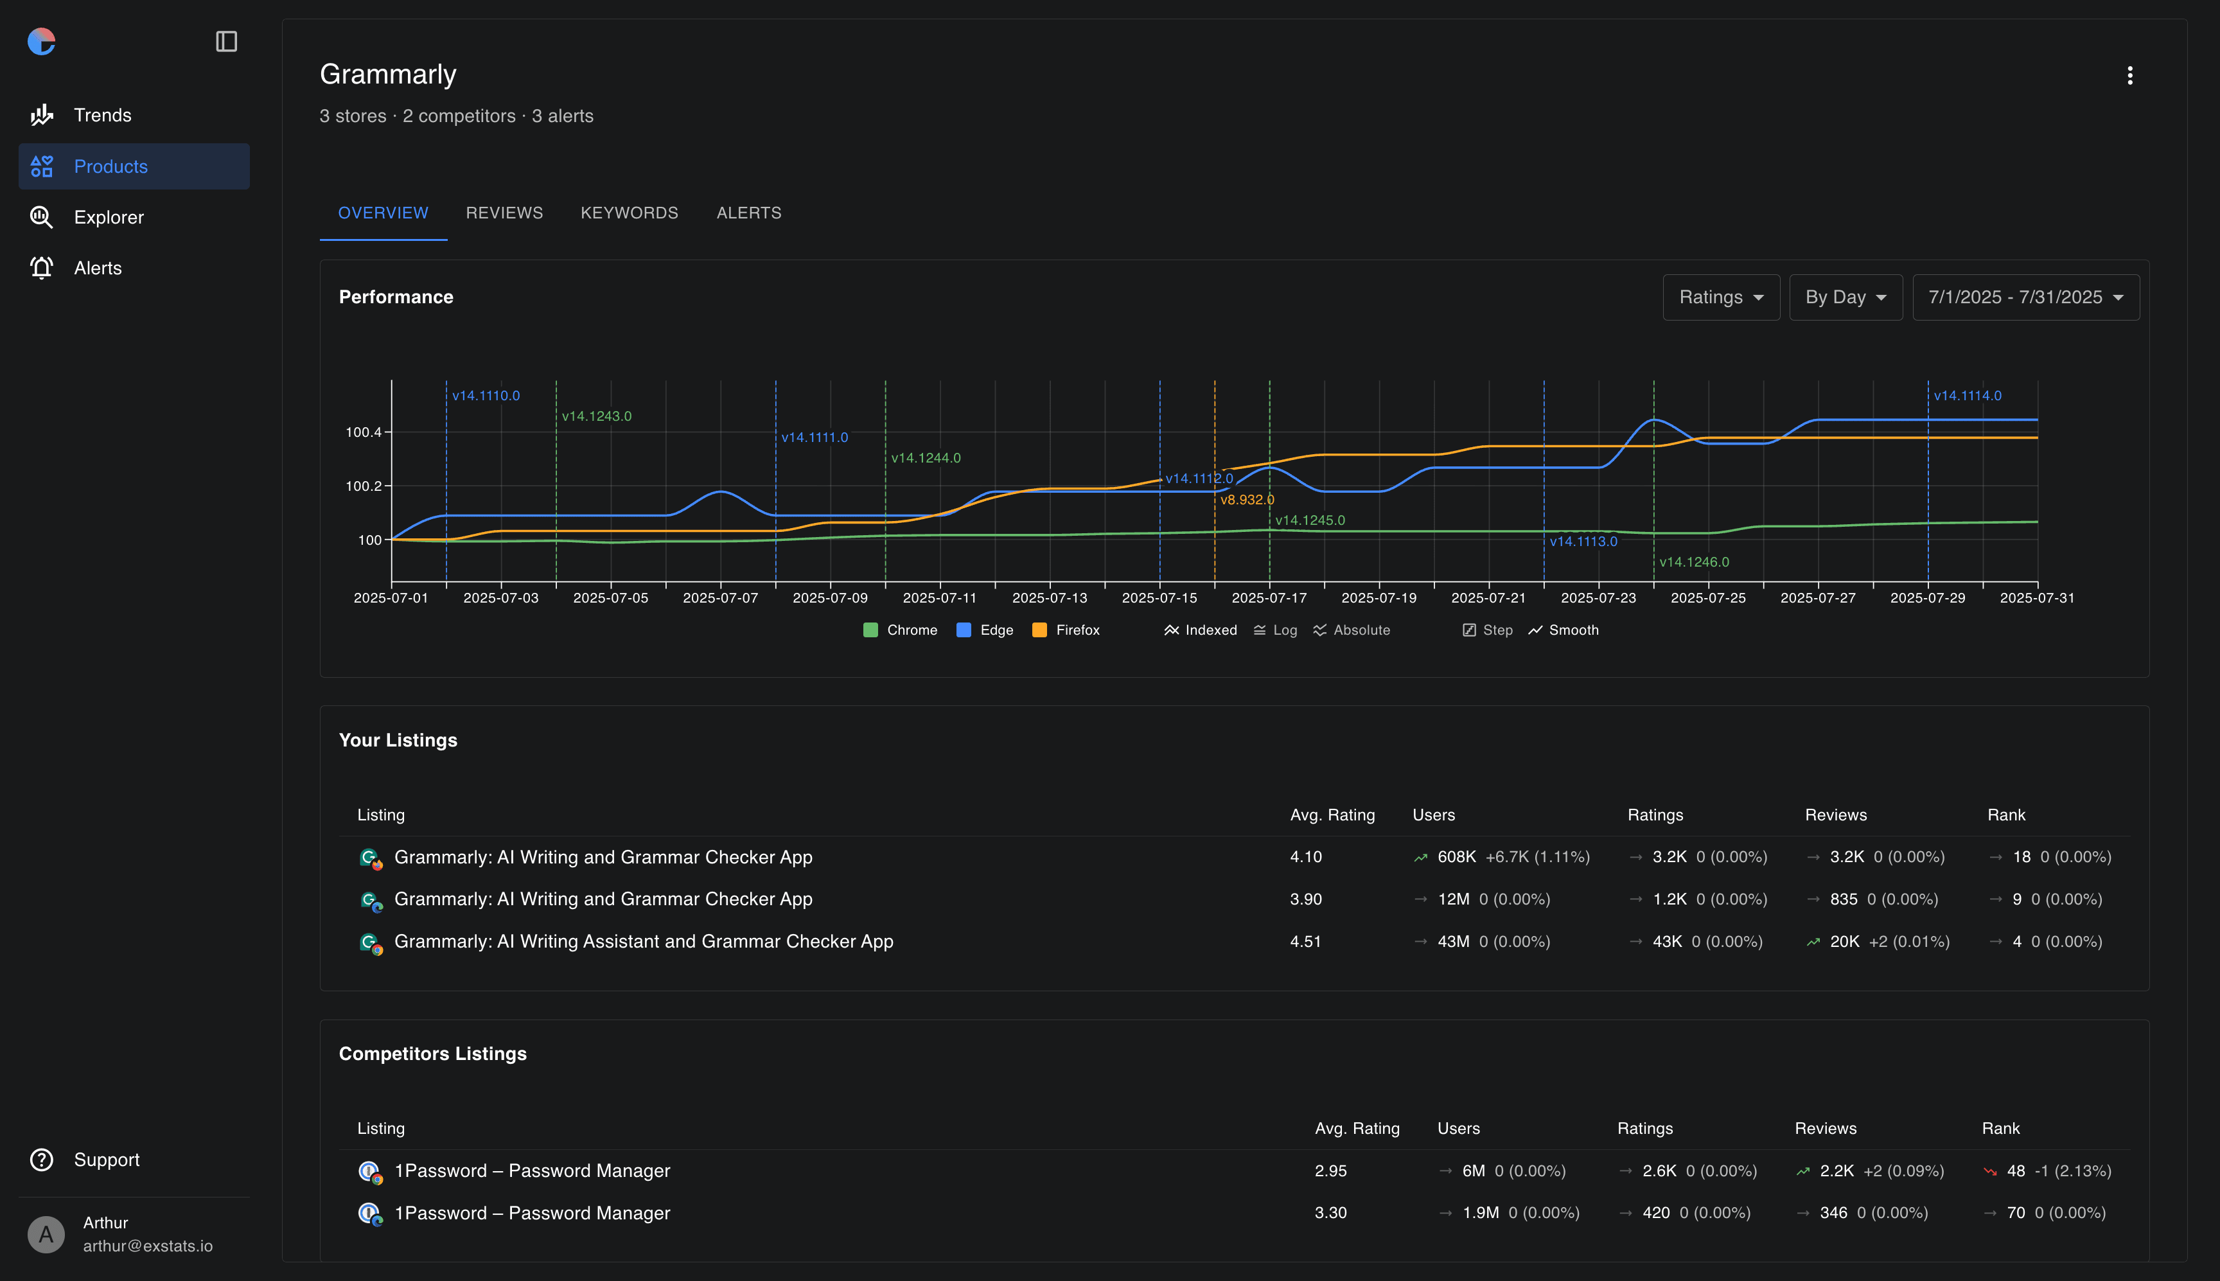Click the Firefox color swatch in the legend
Image resolution: width=2220 pixels, height=1281 pixels.
tap(1039, 630)
